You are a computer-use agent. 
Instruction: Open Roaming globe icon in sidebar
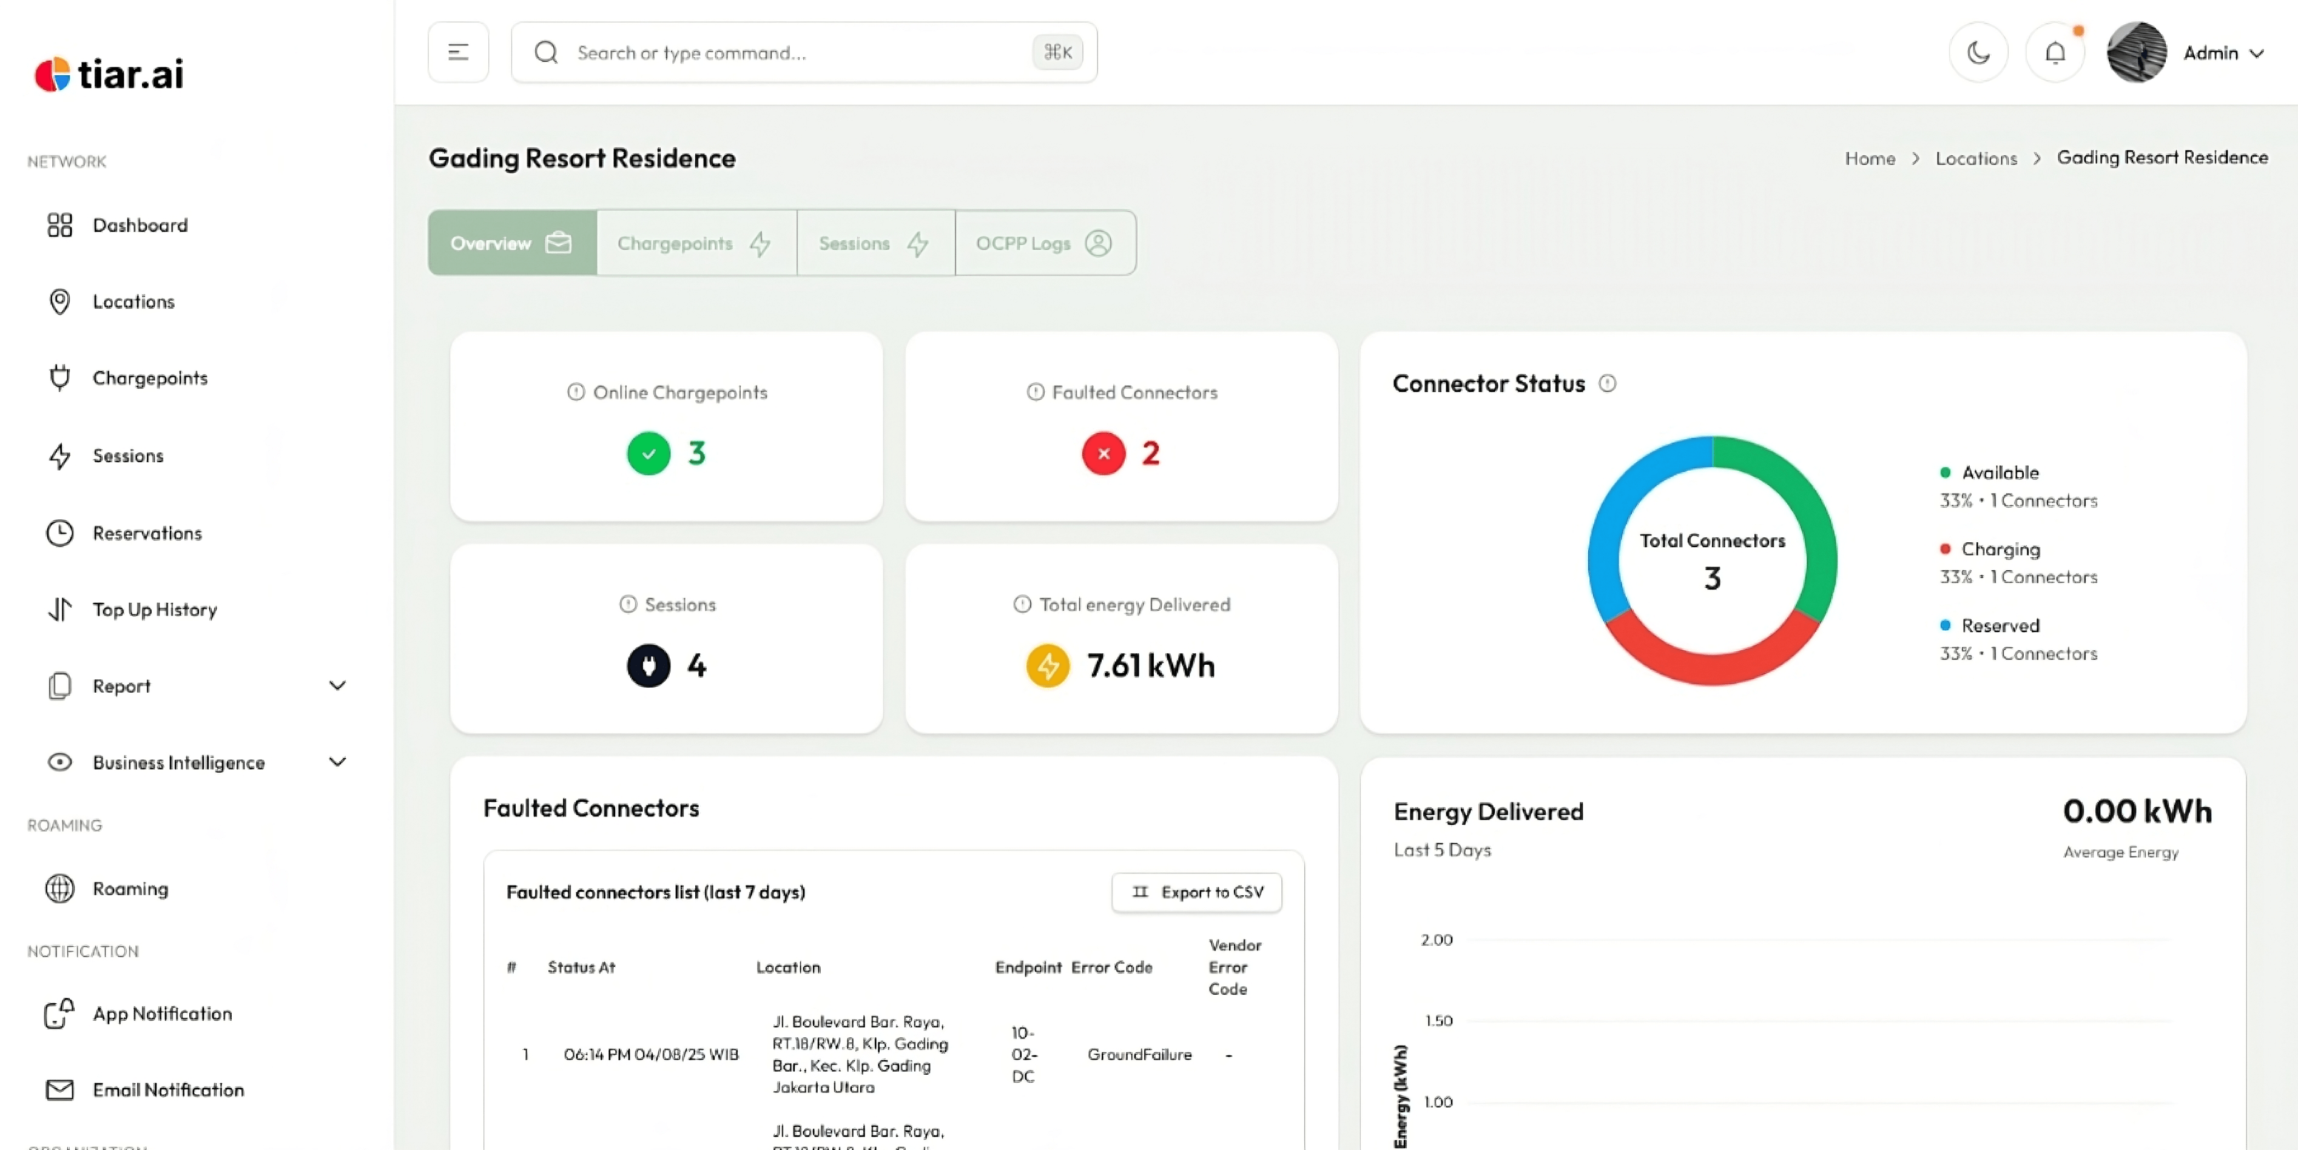60,888
